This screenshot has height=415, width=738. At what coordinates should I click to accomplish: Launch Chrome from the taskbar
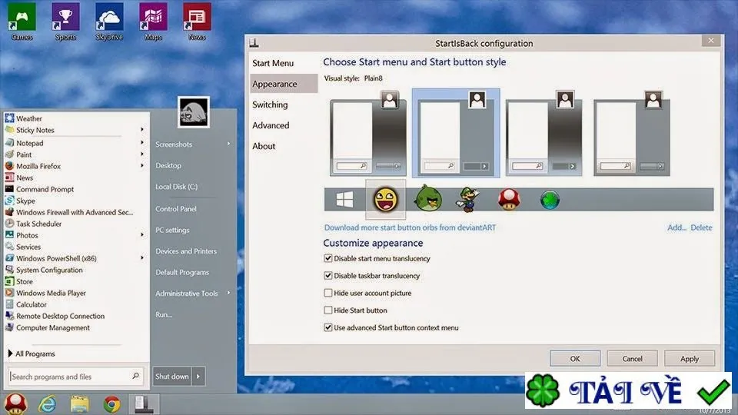(111, 404)
